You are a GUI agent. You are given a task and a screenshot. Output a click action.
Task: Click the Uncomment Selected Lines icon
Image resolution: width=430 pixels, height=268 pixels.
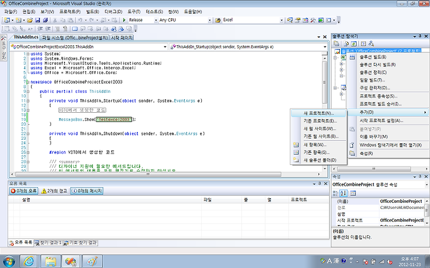(65, 29)
